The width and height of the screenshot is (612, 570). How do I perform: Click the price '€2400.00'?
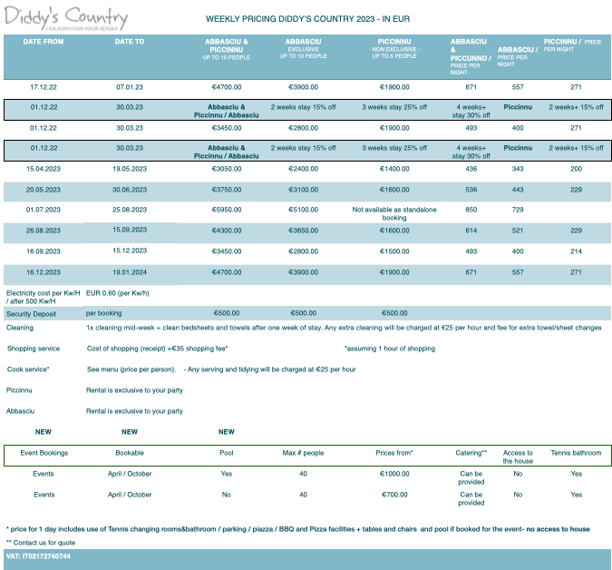(303, 169)
